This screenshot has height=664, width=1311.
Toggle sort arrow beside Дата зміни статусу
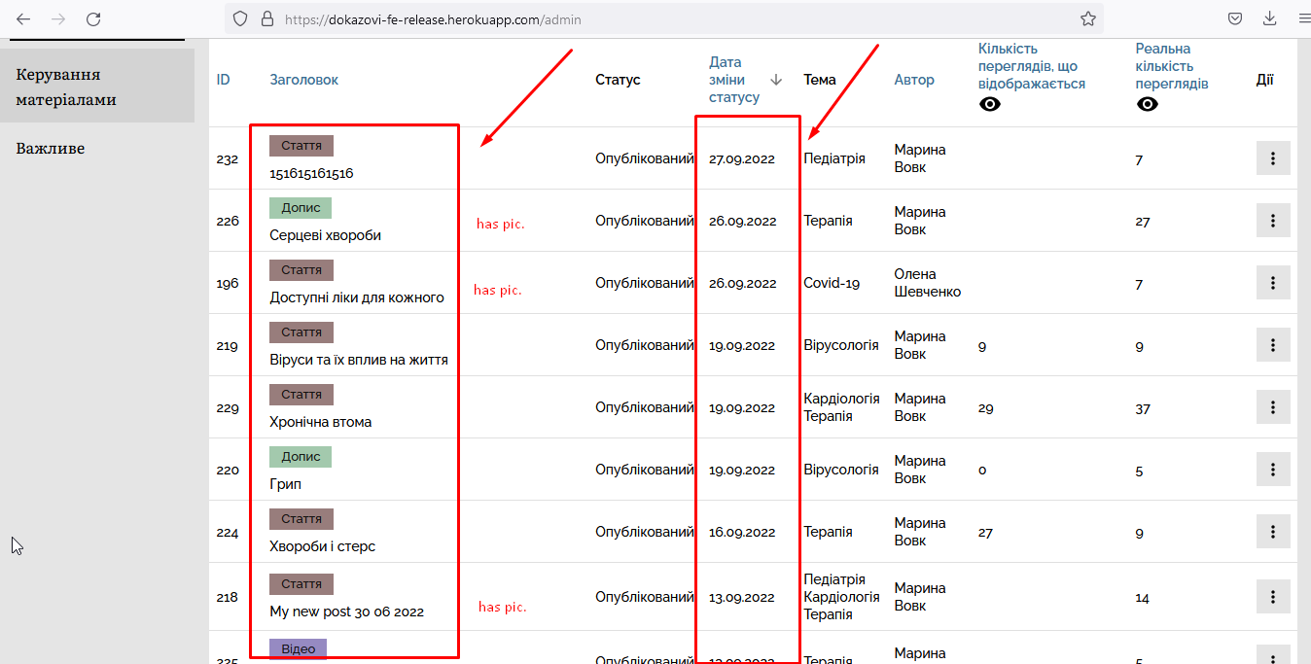click(x=776, y=80)
